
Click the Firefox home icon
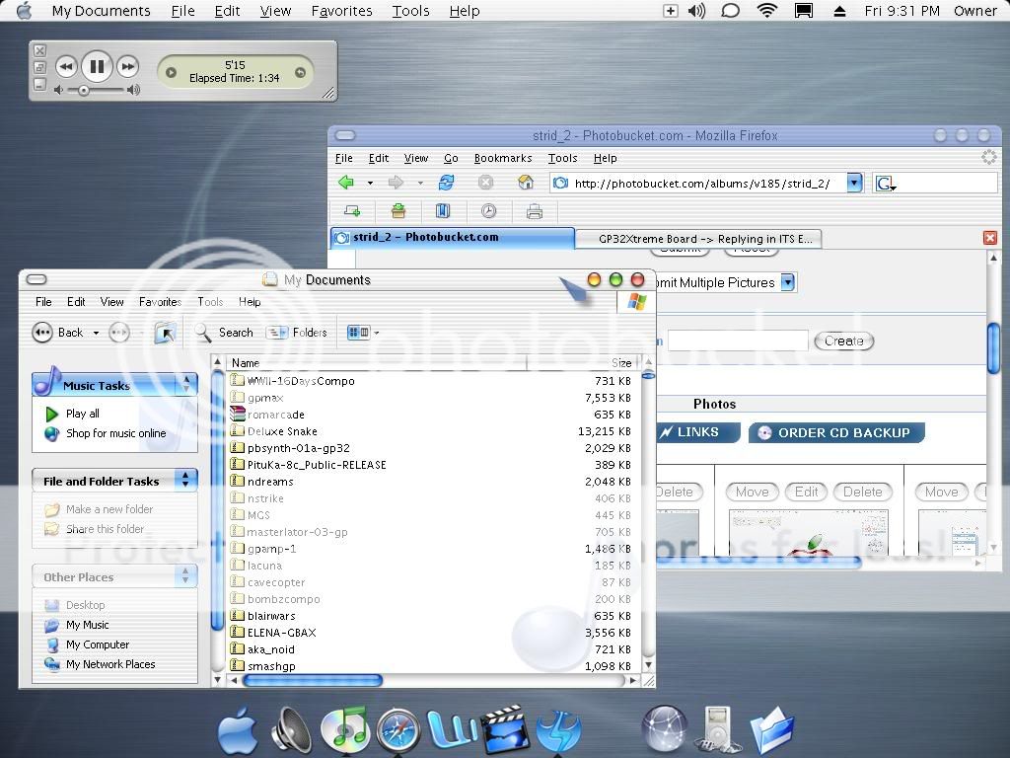pos(526,183)
